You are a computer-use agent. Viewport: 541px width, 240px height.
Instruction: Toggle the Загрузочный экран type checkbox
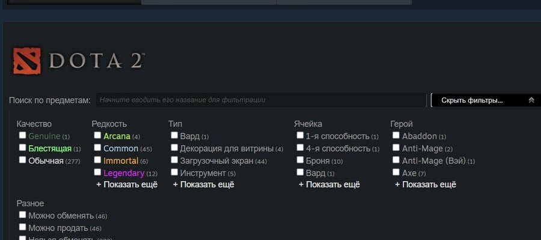click(x=174, y=160)
